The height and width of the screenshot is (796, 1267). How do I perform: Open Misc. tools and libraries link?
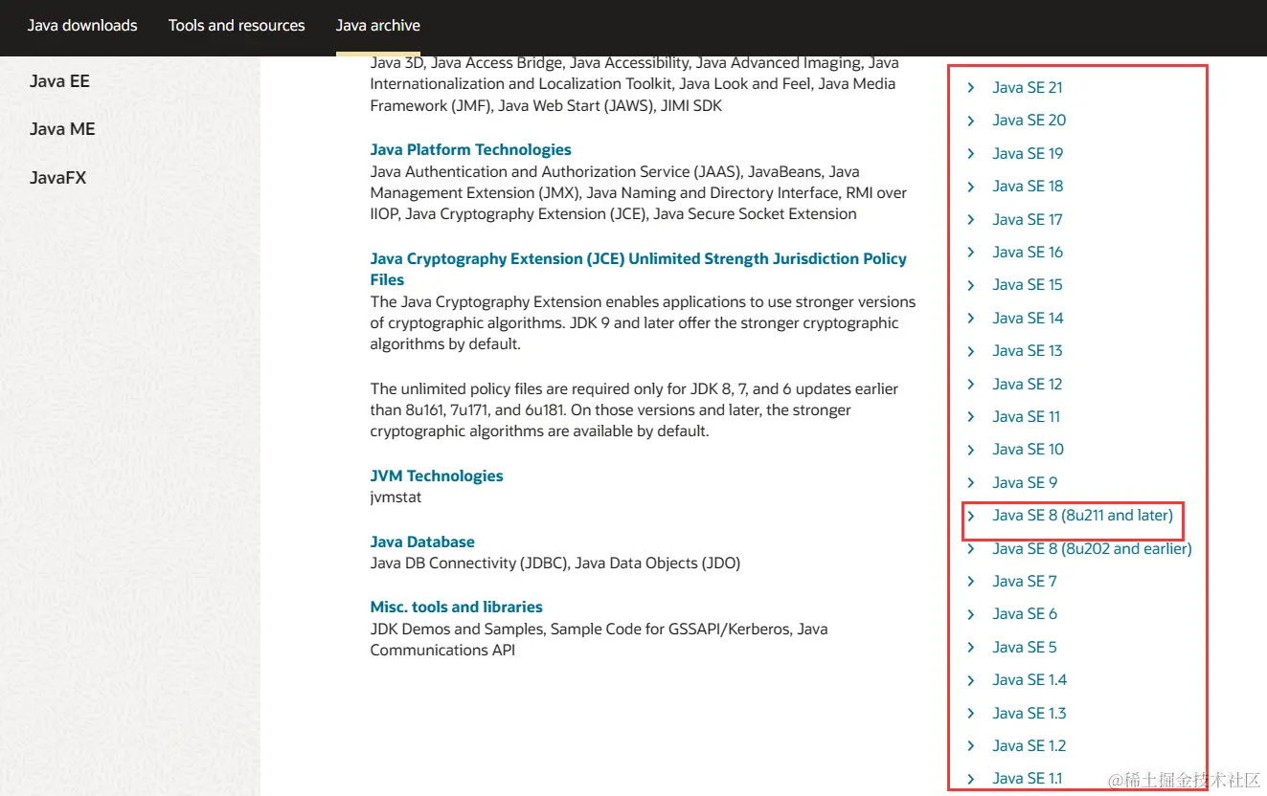click(456, 608)
